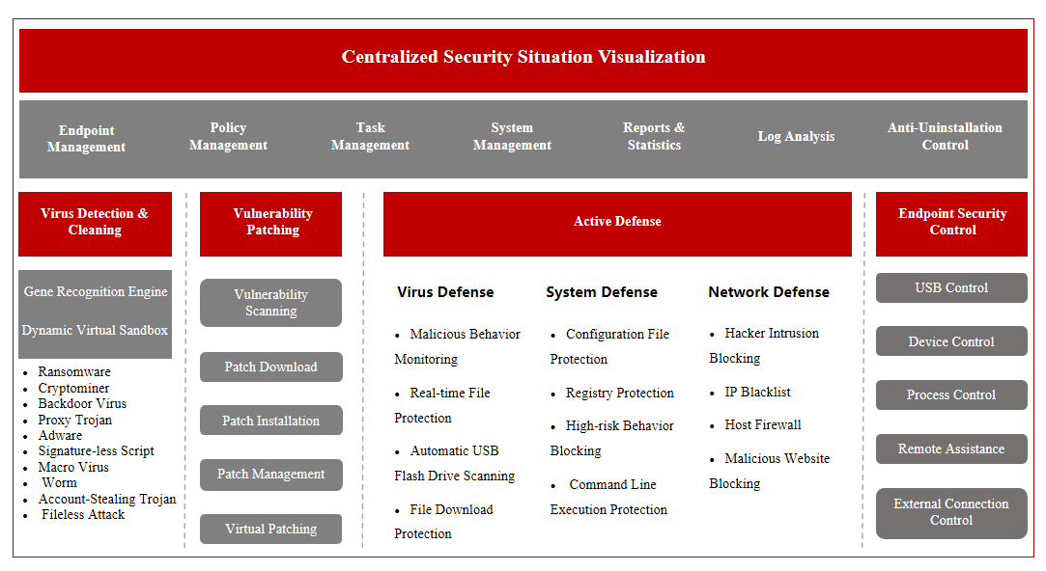Click Backdoor Virus list entry
Viewport: 1046px width, 571px height.
click(x=82, y=404)
